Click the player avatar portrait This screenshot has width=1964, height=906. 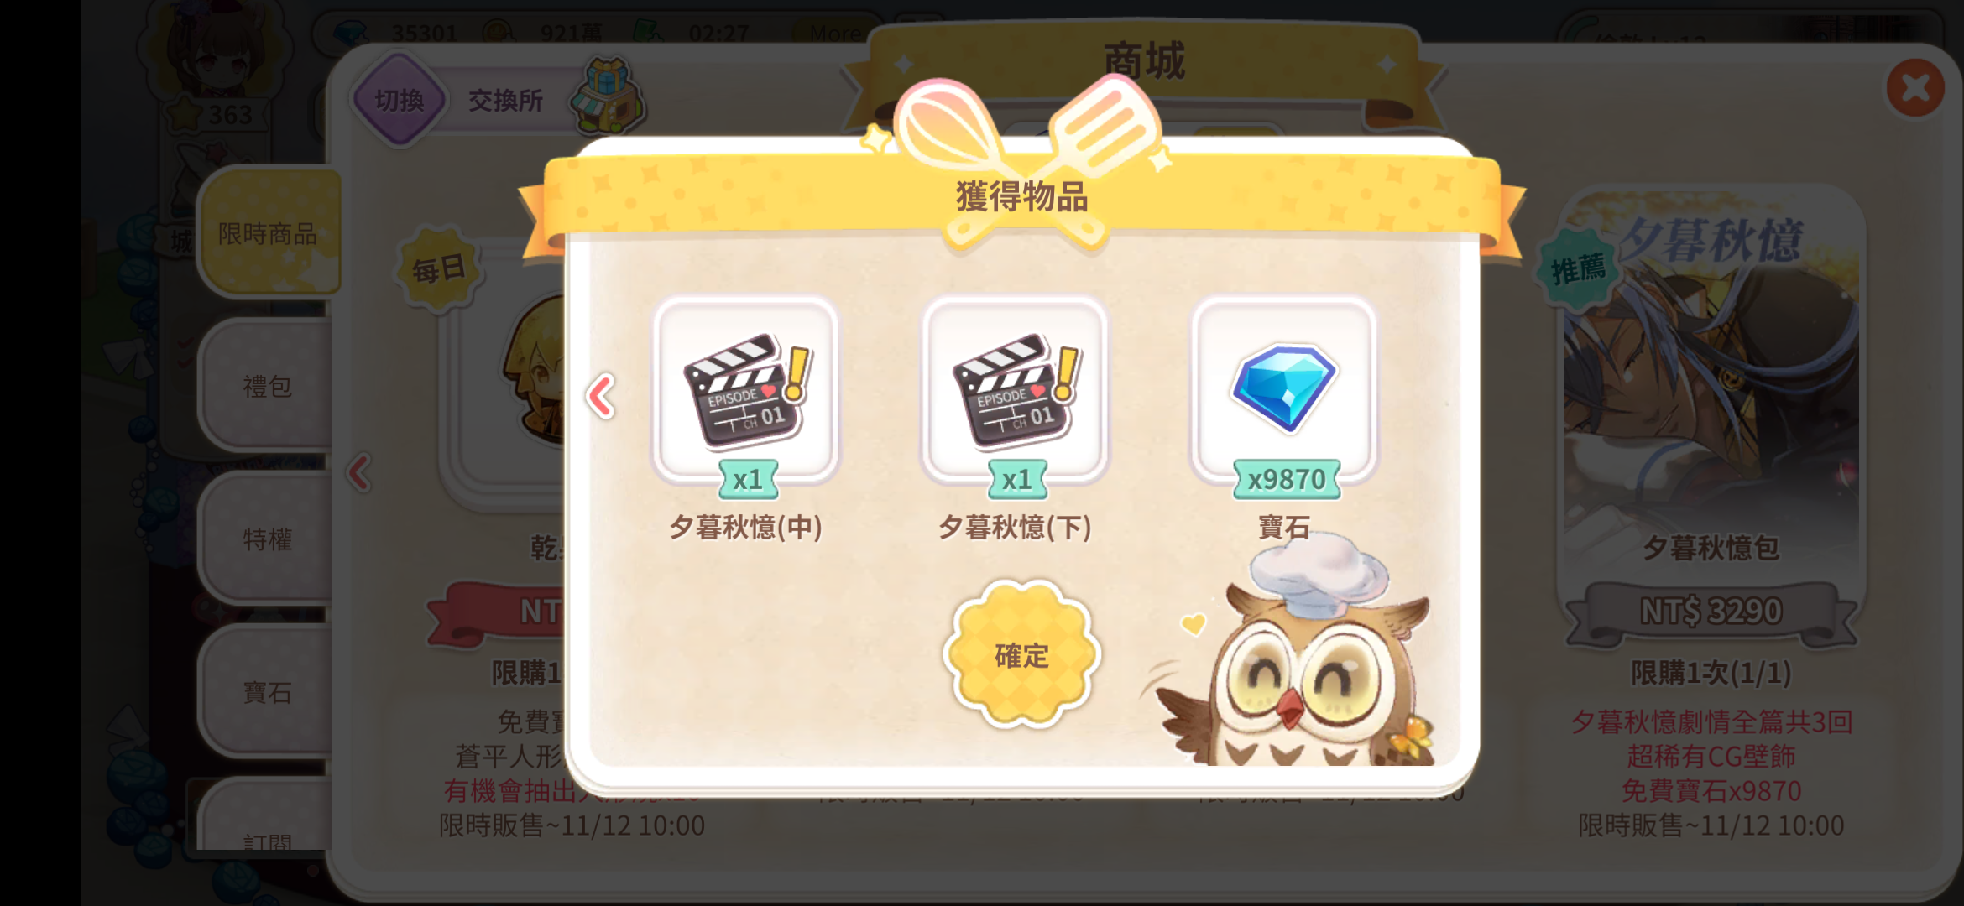217,52
